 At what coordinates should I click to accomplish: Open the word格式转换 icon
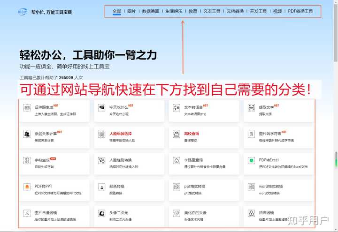pyautogui.click(x=251, y=187)
